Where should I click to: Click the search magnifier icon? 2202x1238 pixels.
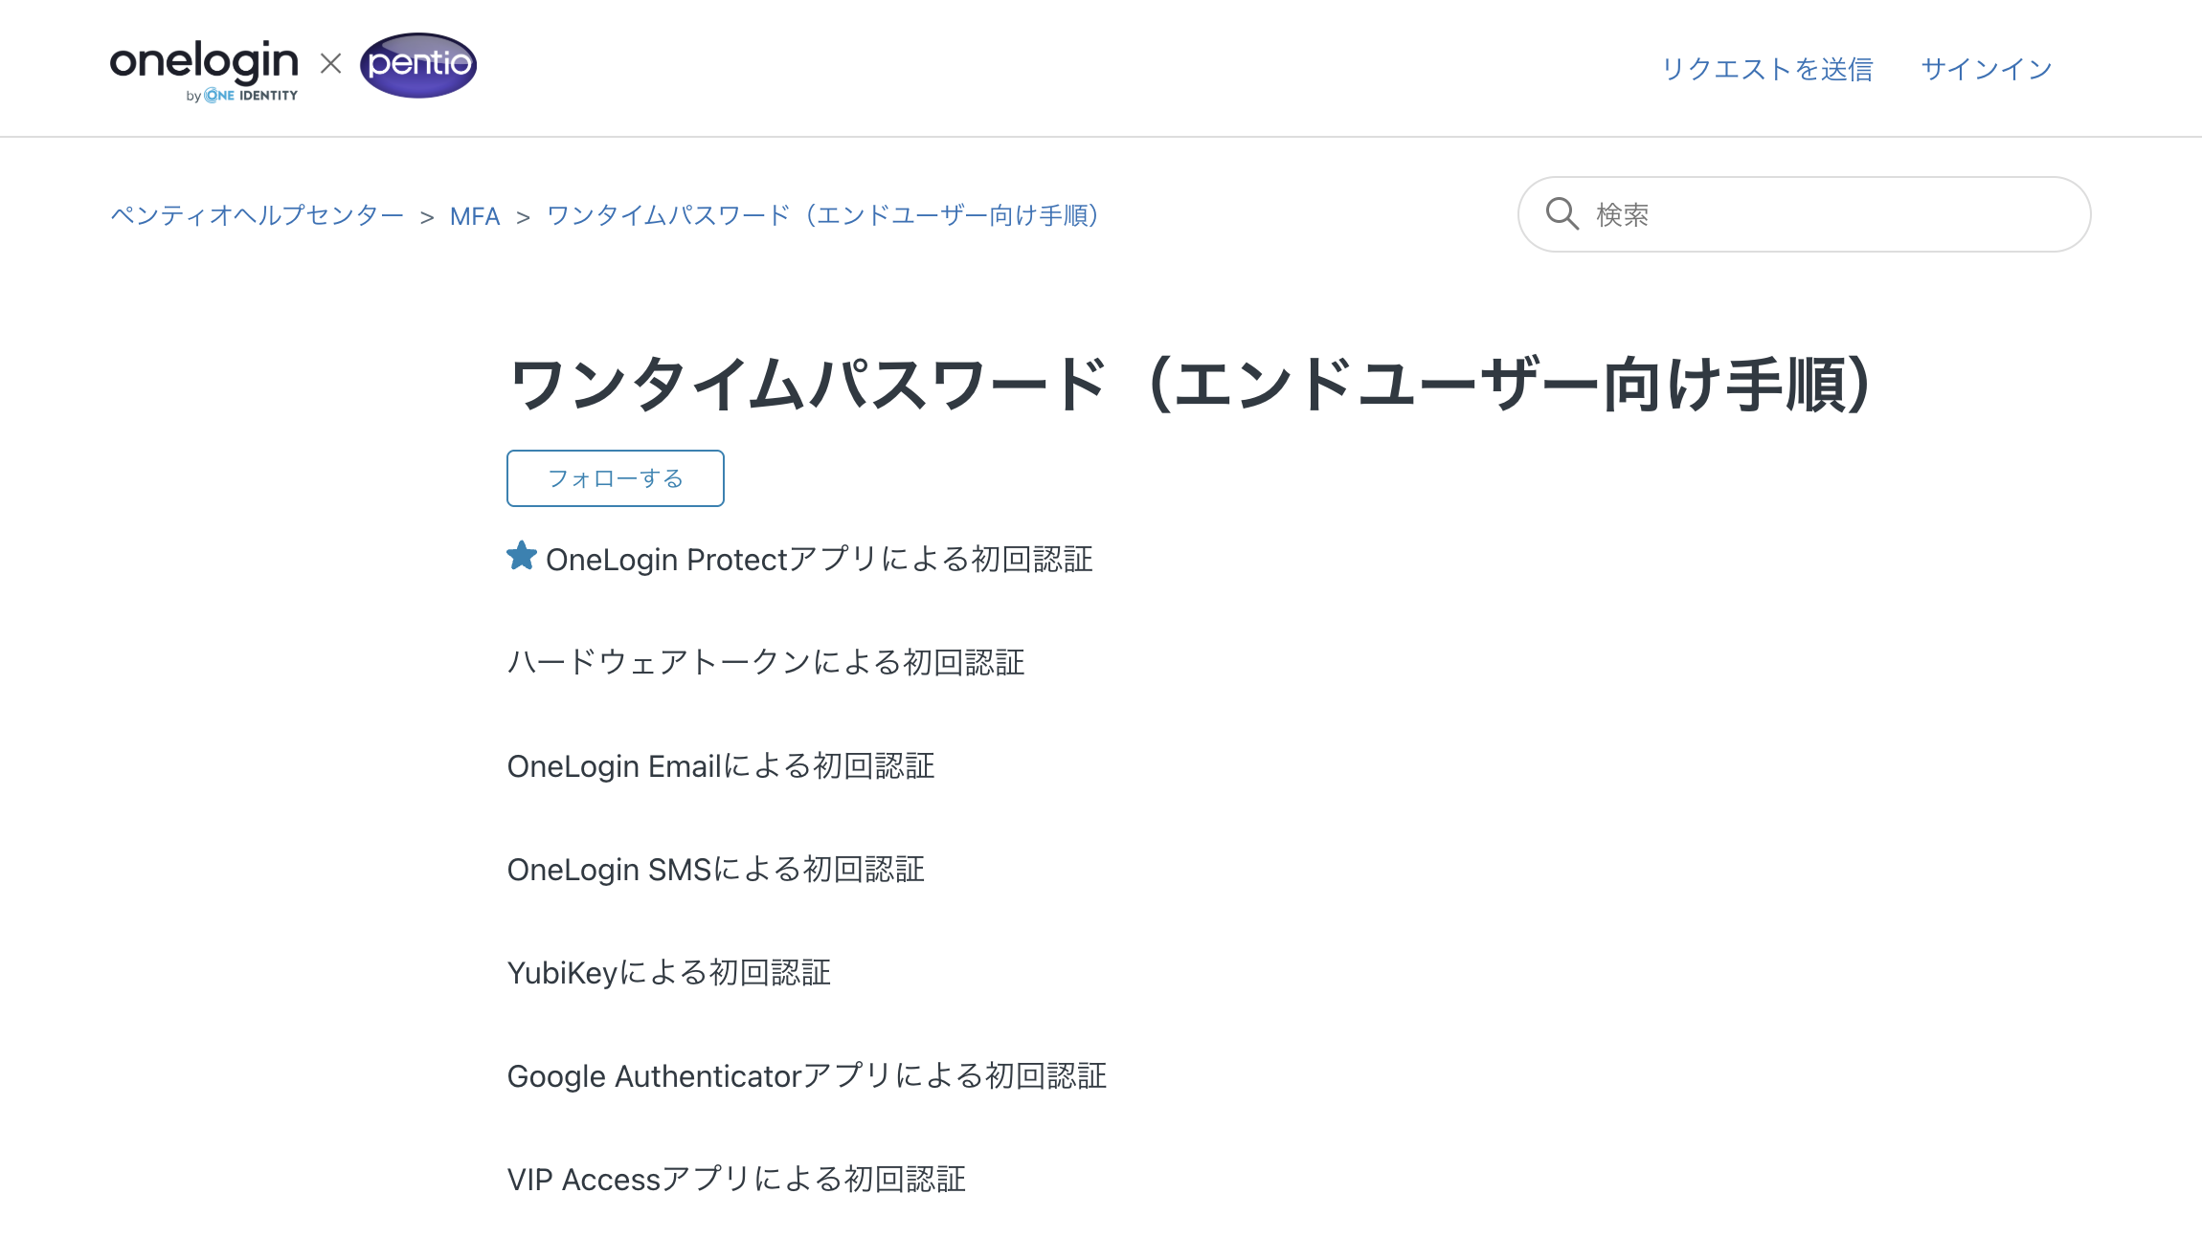tap(1562, 213)
